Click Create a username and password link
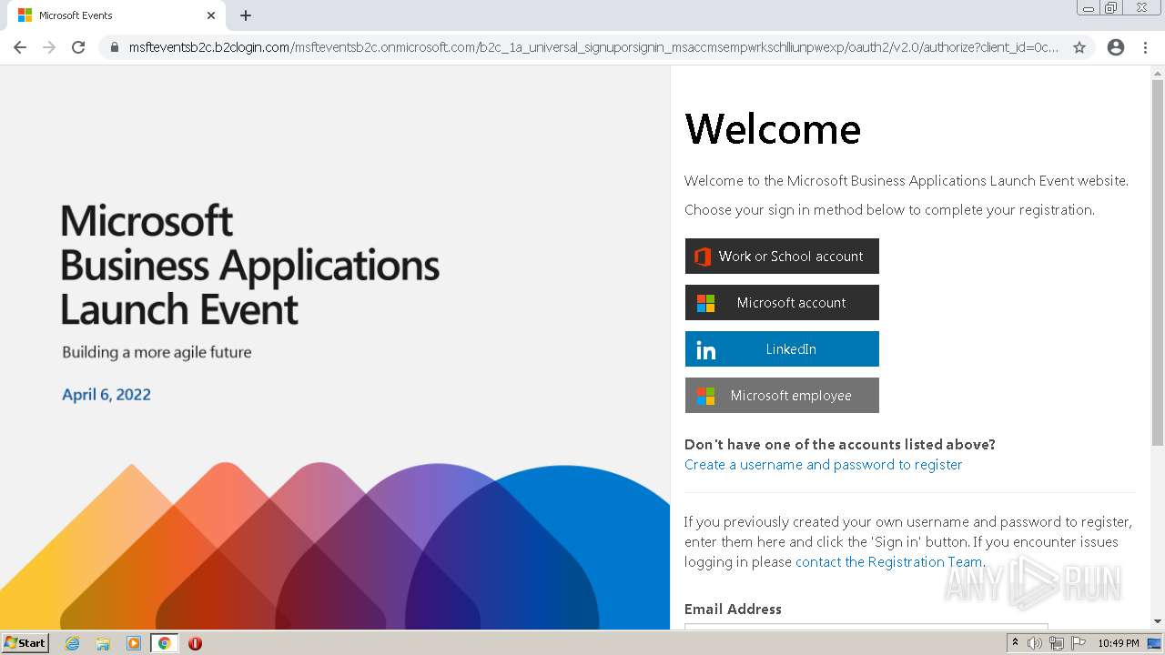 (x=823, y=465)
